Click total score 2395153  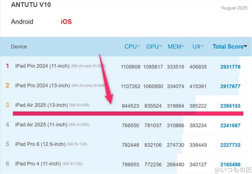230,106
